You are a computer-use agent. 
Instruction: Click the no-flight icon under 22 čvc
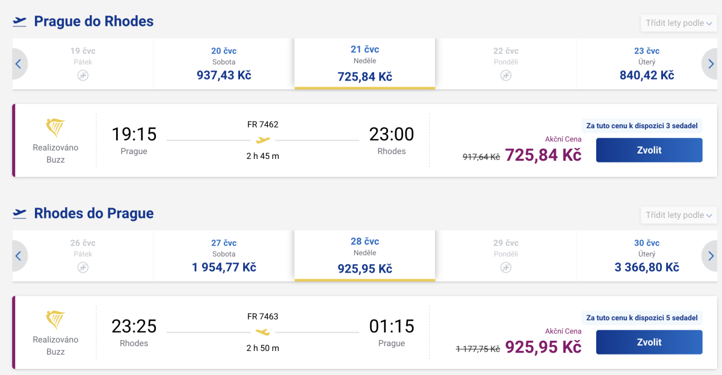(x=505, y=75)
